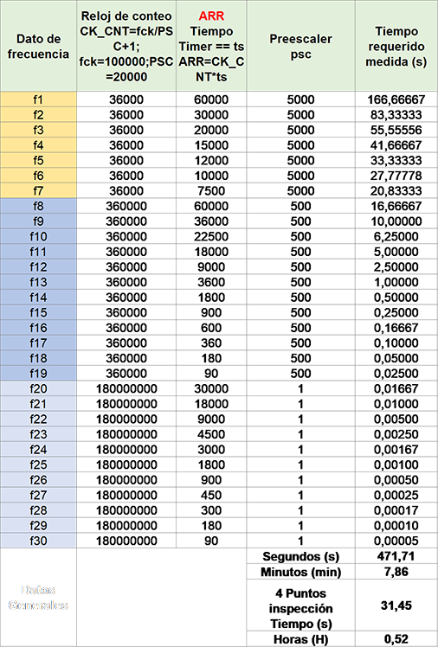Select cell with value 166,66667
Screen dimensions: 438x647
(x=396, y=99)
